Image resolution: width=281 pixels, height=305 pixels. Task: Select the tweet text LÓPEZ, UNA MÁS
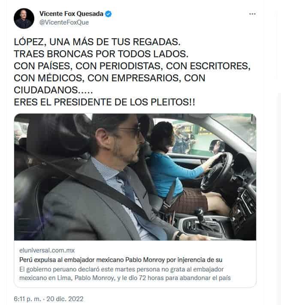97,42
